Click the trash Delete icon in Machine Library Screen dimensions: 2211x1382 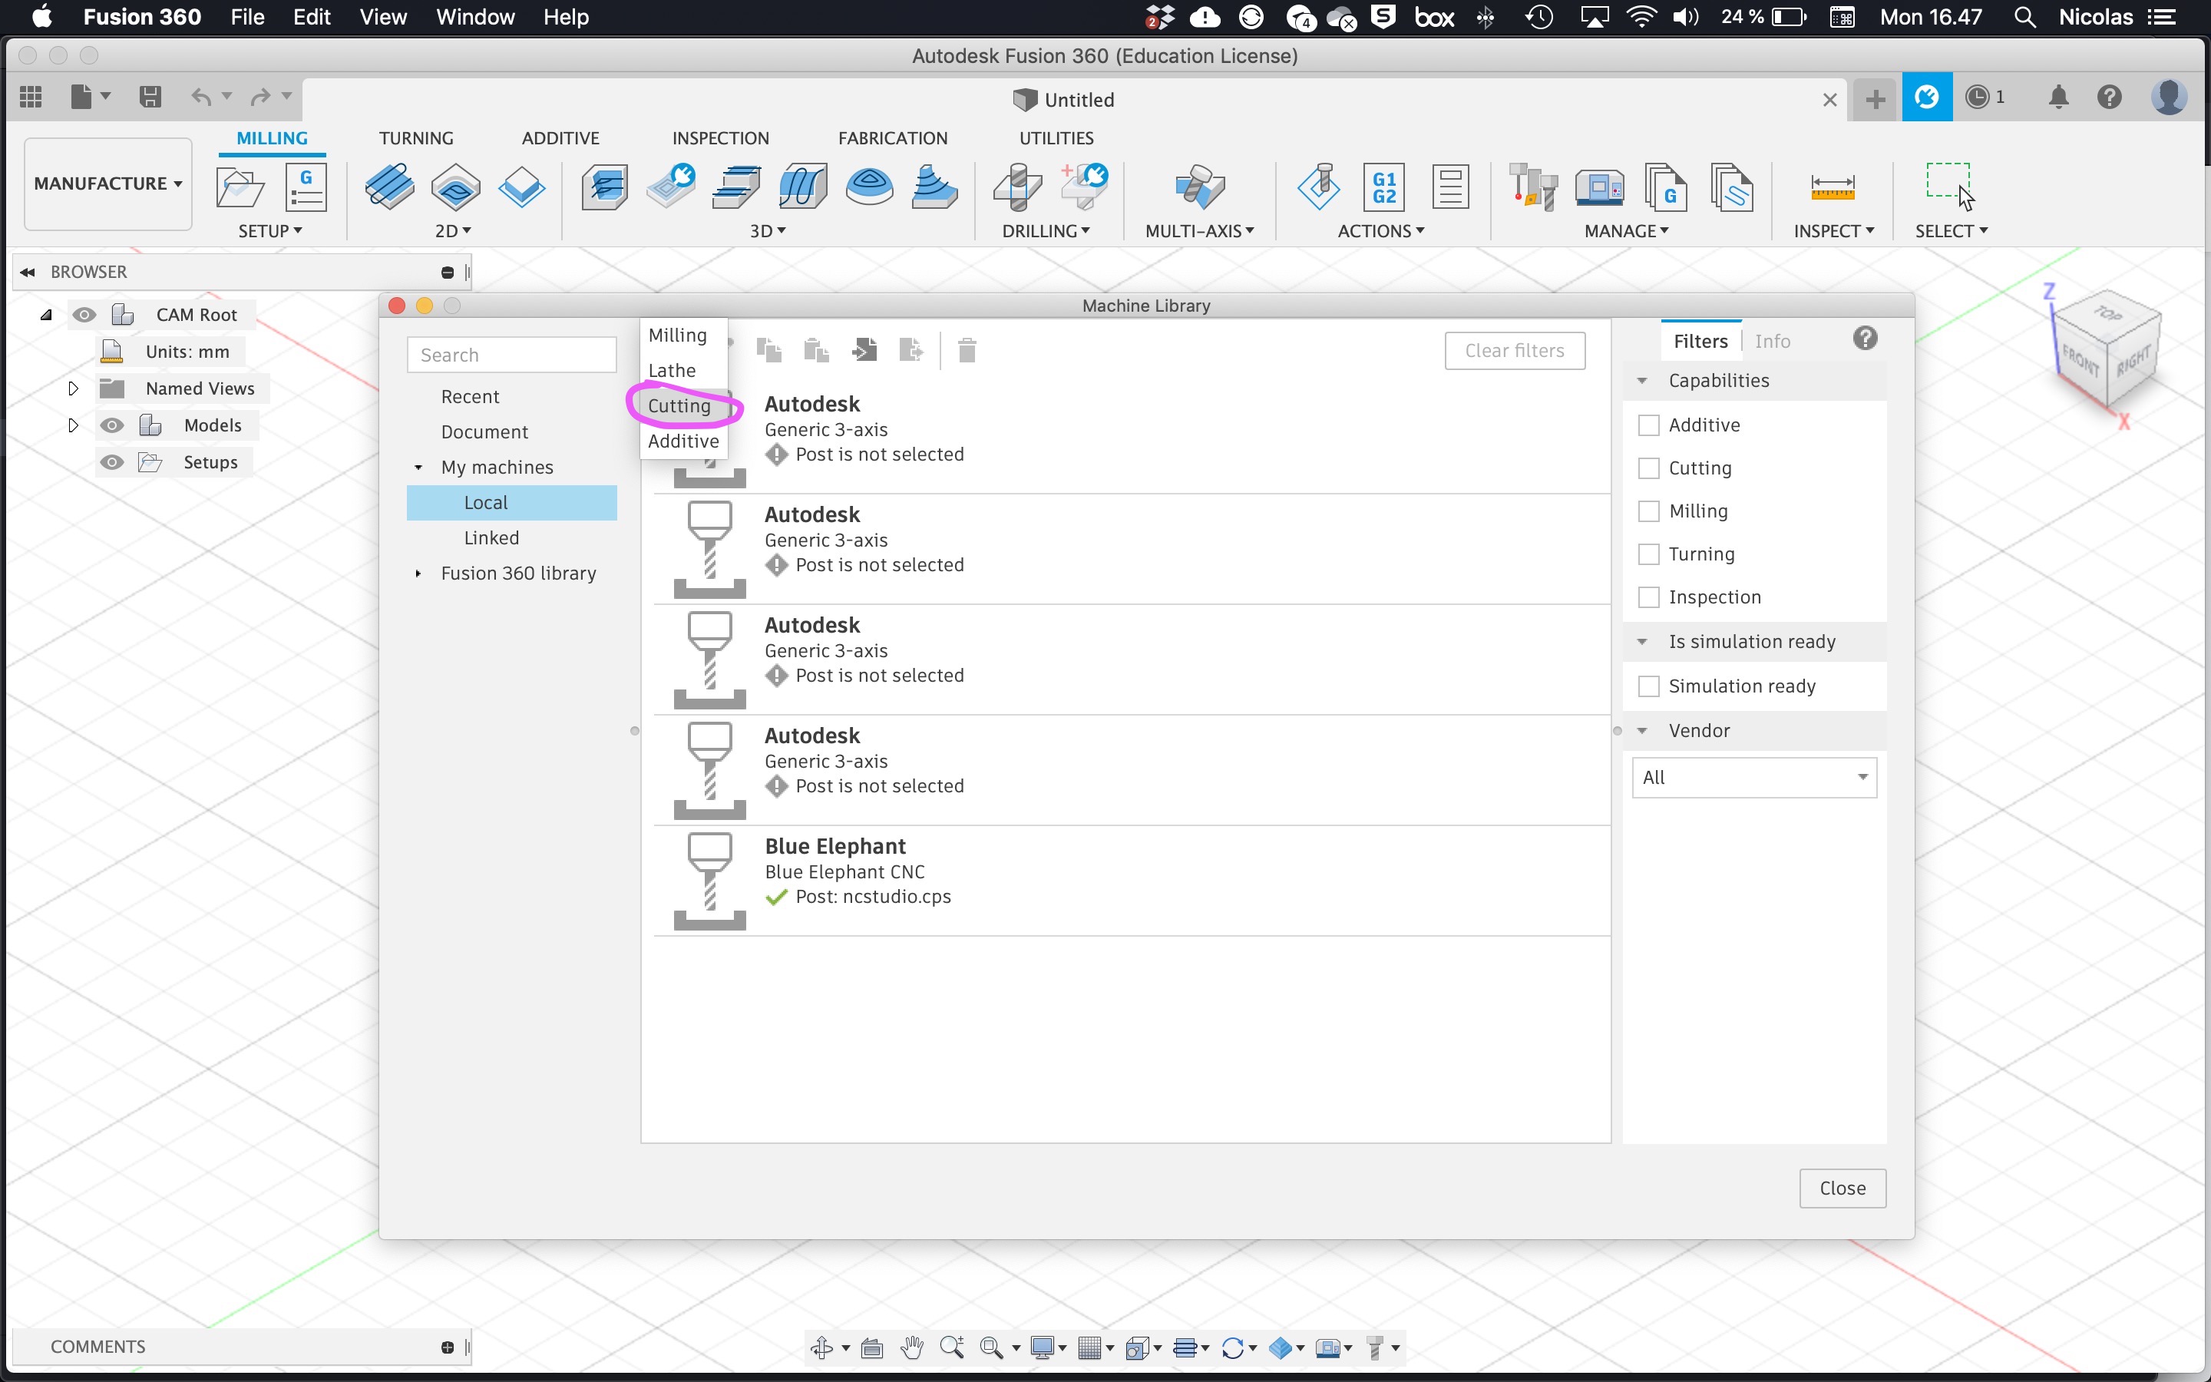point(967,350)
